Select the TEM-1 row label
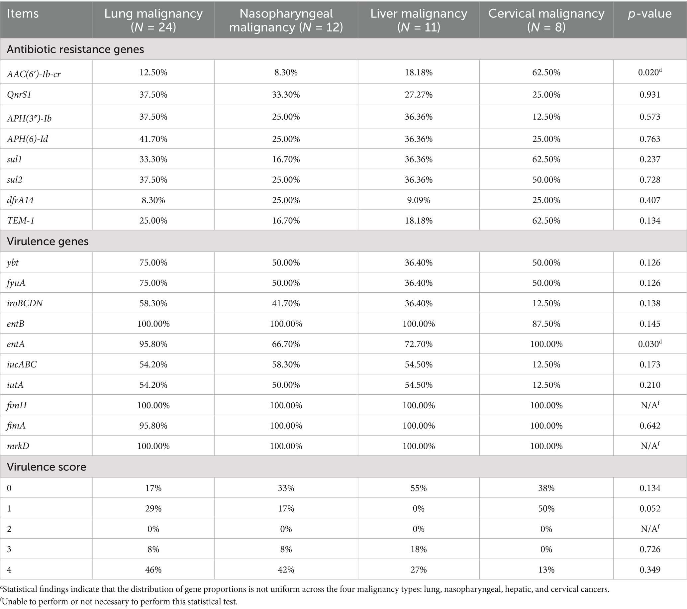The image size is (687, 609). 21,221
